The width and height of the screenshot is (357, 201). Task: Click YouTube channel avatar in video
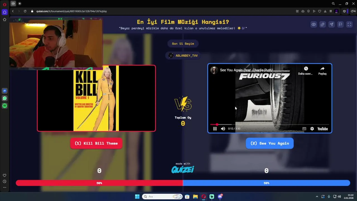214,70
